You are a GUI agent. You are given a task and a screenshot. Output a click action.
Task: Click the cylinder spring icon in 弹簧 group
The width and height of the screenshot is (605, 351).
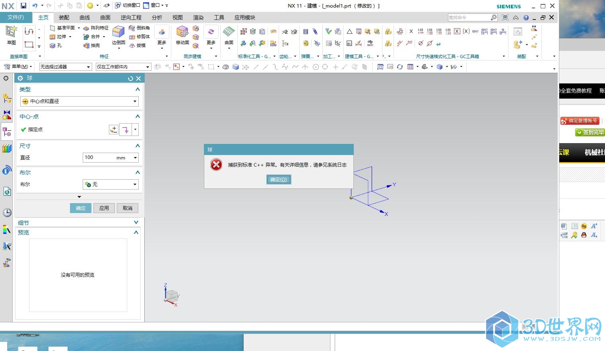306,31
